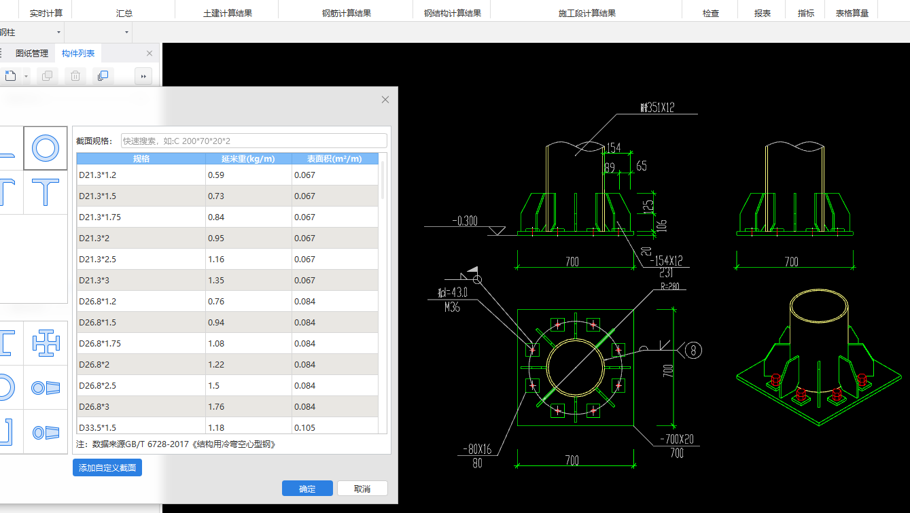Open the 施工段计算结果 ribbon group
The image size is (910, 513).
[x=587, y=14]
